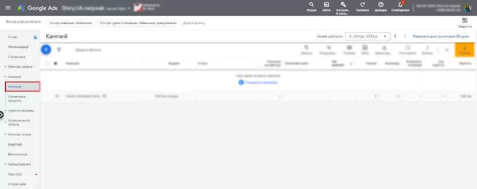Click the Додати фільтр field above table

pyautogui.click(x=88, y=50)
